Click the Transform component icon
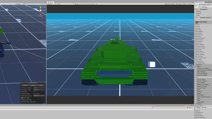 point(197,9)
